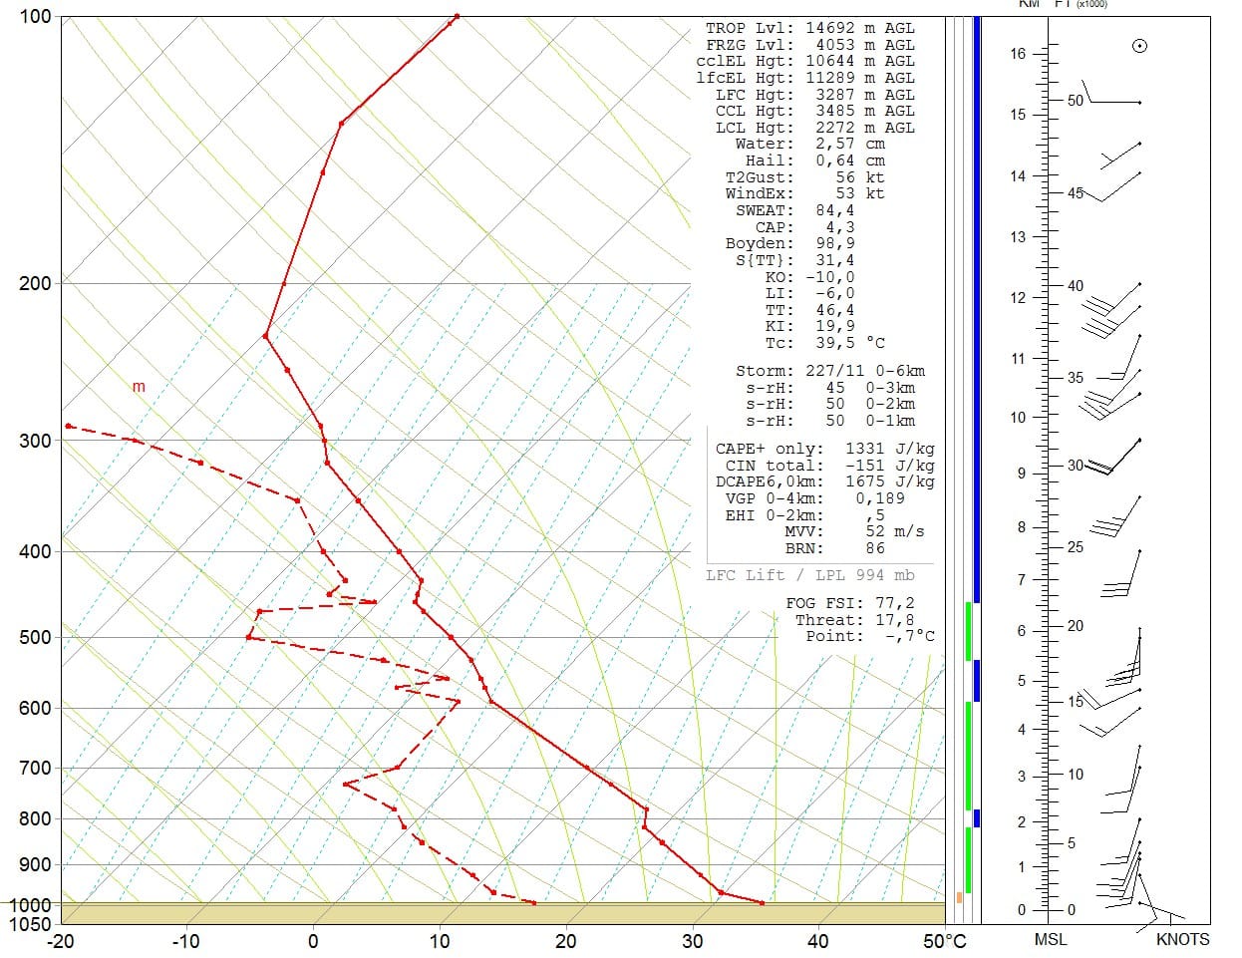
Task: Click the 'TROP Lvl' readout line
Action: [809, 29]
